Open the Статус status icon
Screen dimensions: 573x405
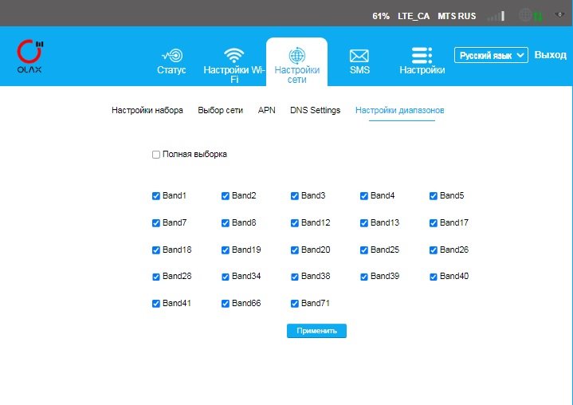(171, 55)
